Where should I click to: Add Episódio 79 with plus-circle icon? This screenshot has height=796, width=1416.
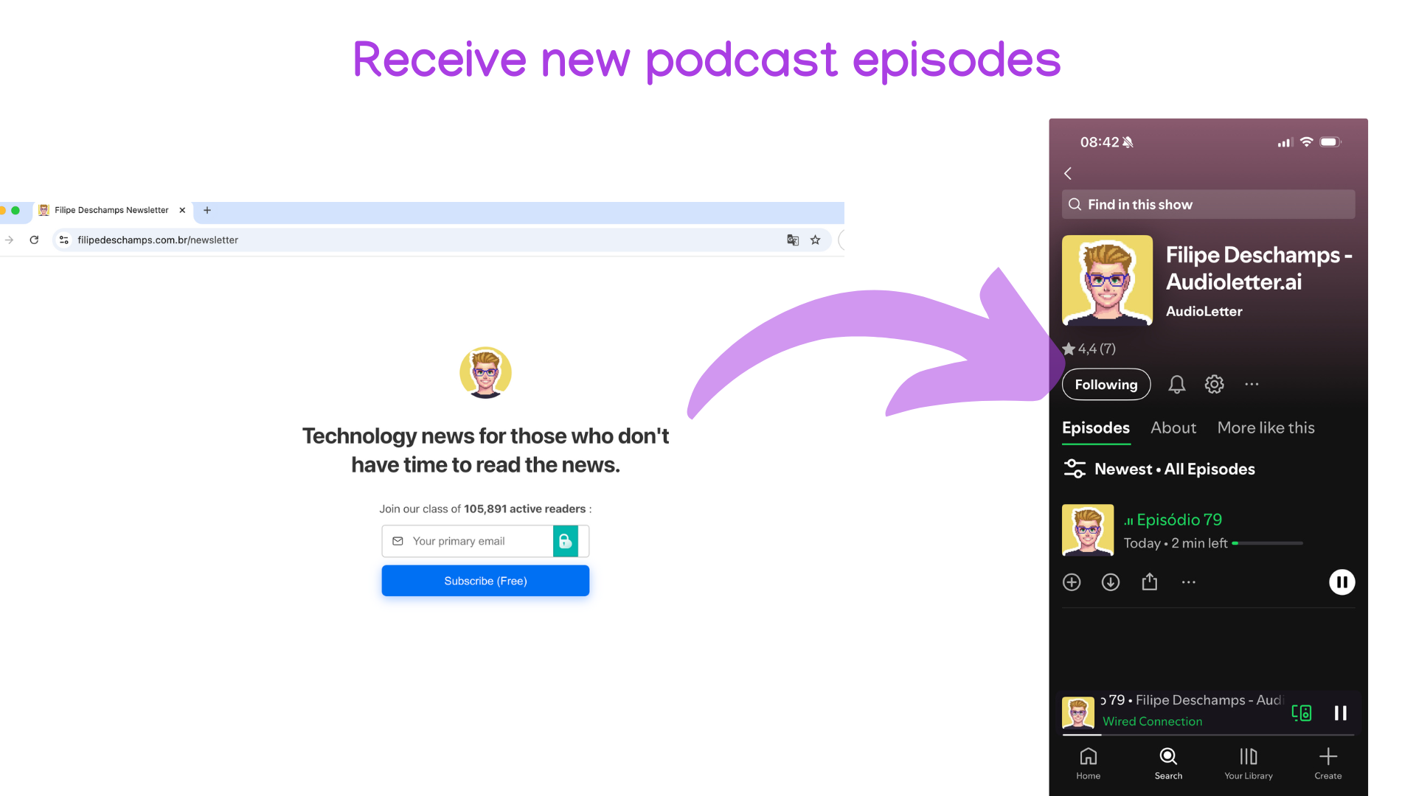1072,582
